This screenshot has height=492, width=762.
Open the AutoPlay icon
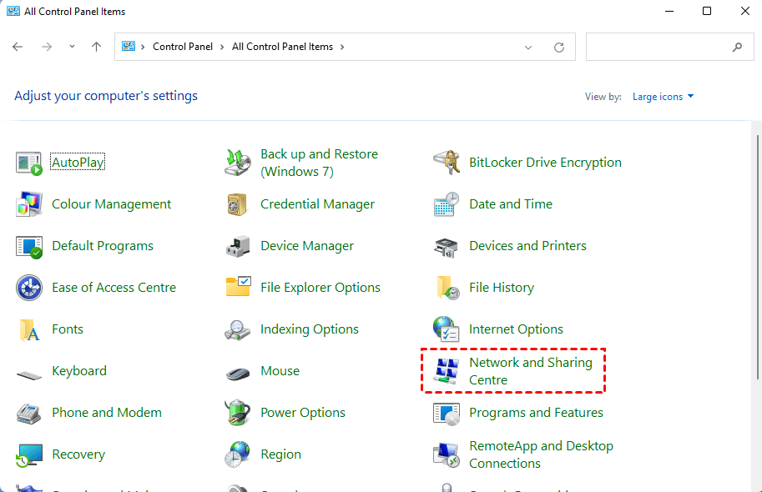(28, 163)
